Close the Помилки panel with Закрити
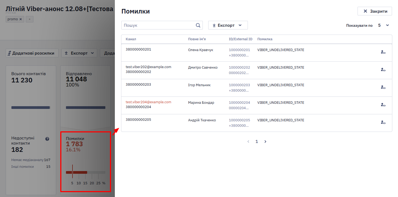The image size is (398, 197). click(x=375, y=11)
